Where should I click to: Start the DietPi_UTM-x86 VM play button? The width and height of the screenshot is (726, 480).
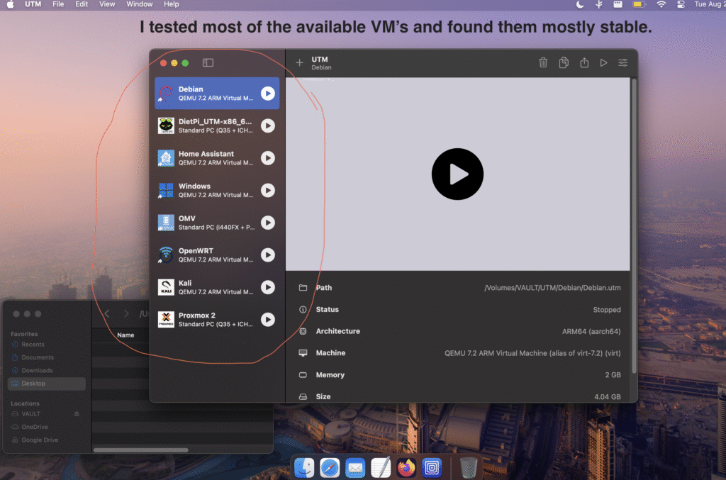[x=267, y=126]
